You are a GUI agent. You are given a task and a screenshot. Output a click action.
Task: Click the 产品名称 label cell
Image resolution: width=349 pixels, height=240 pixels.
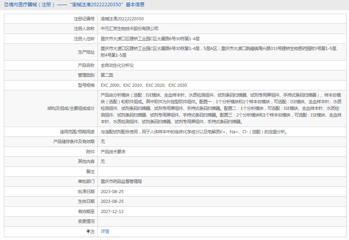pos(51,65)
